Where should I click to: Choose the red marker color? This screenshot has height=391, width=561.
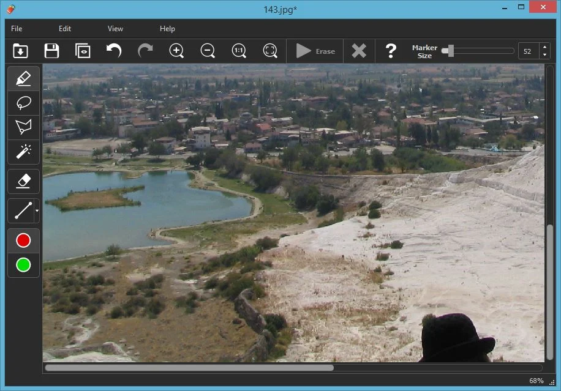23,240
